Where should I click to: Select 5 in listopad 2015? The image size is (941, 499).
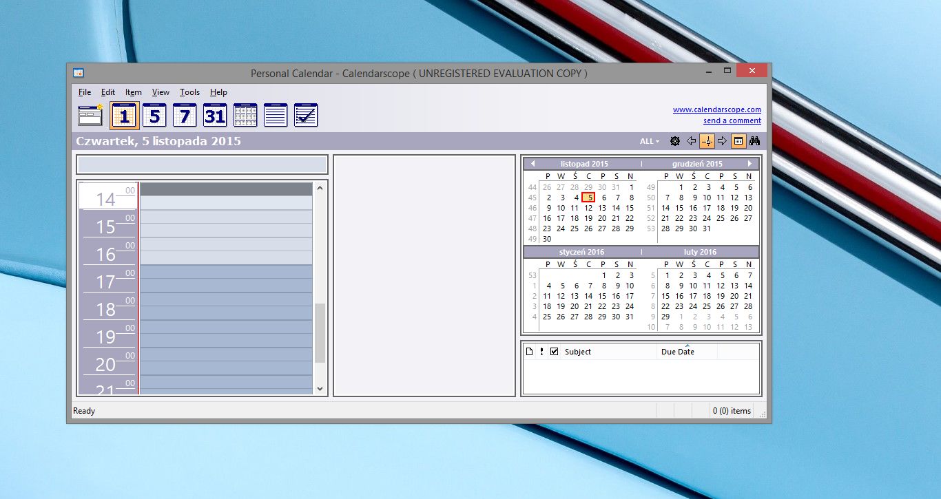tap(588, 198)
